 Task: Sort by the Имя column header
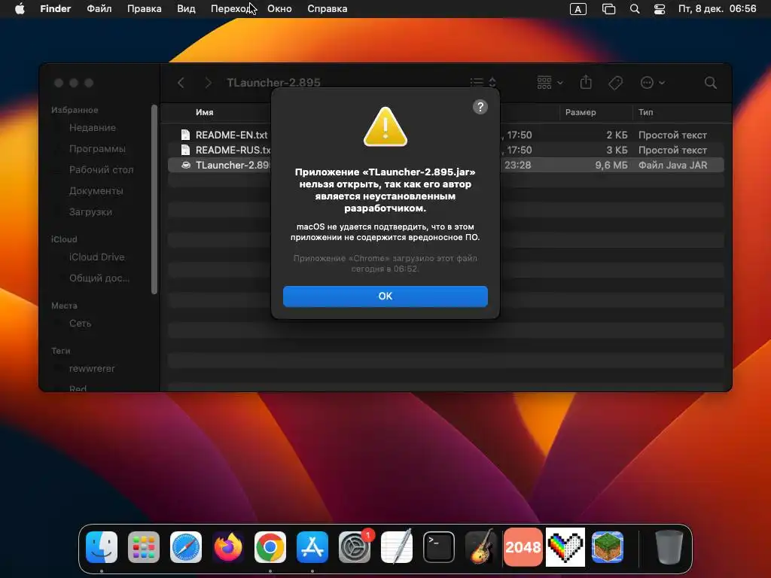205,112
